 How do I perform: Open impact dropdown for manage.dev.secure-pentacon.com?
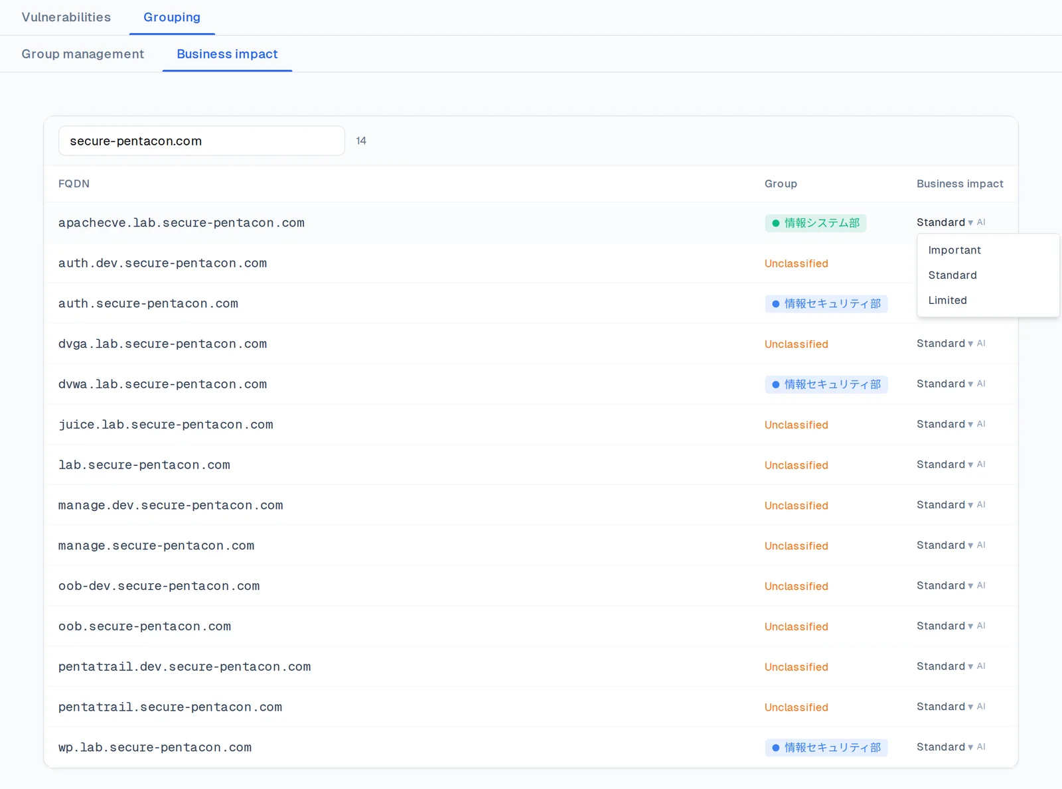(x=945, y=506)
